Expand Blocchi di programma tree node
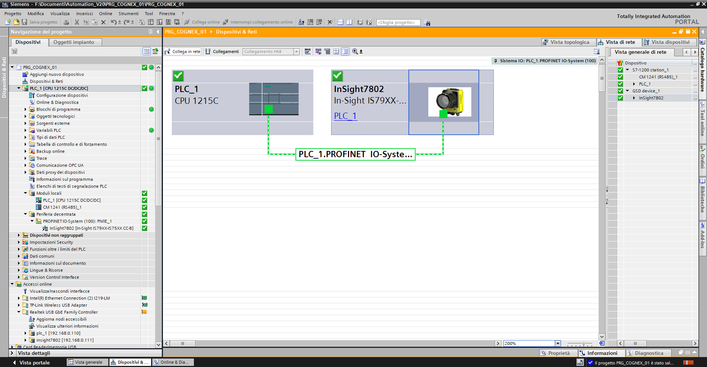 (25, 109)
